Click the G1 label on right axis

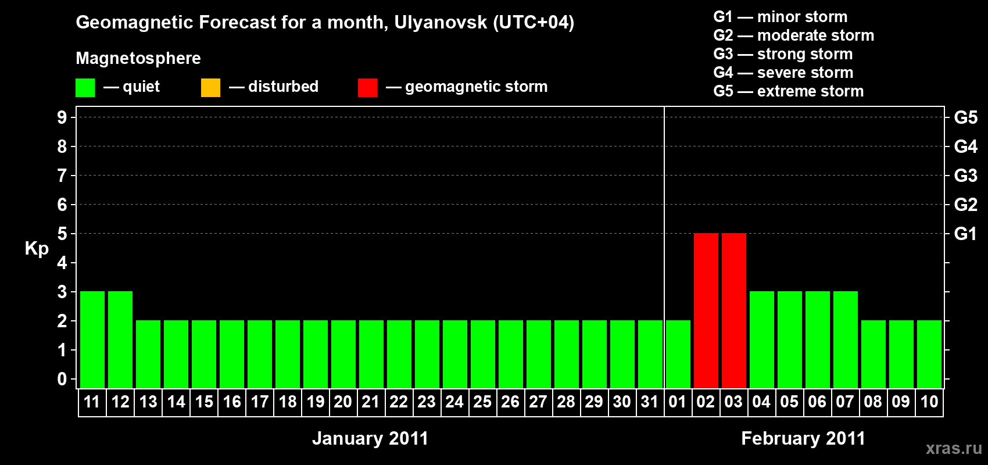click(x=966, y=234)
